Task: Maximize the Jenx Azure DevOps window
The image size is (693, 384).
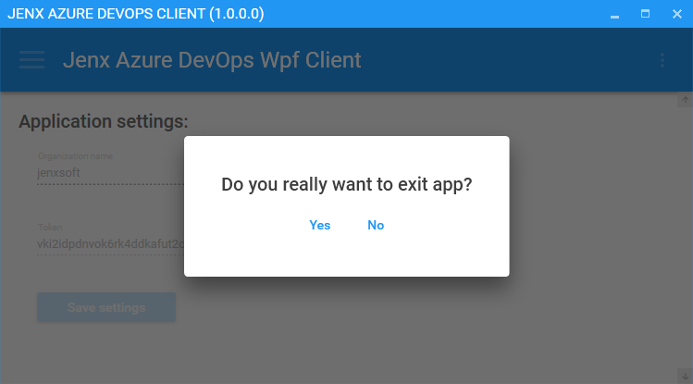Action: [x=645, y=14]
